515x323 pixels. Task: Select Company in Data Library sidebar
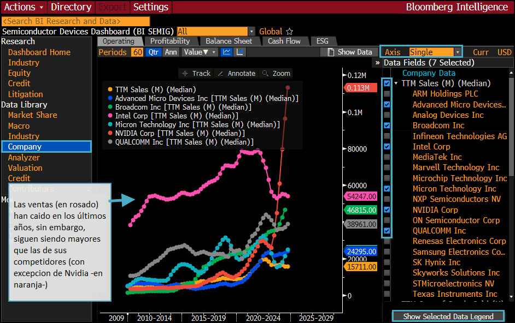point(46,147)
